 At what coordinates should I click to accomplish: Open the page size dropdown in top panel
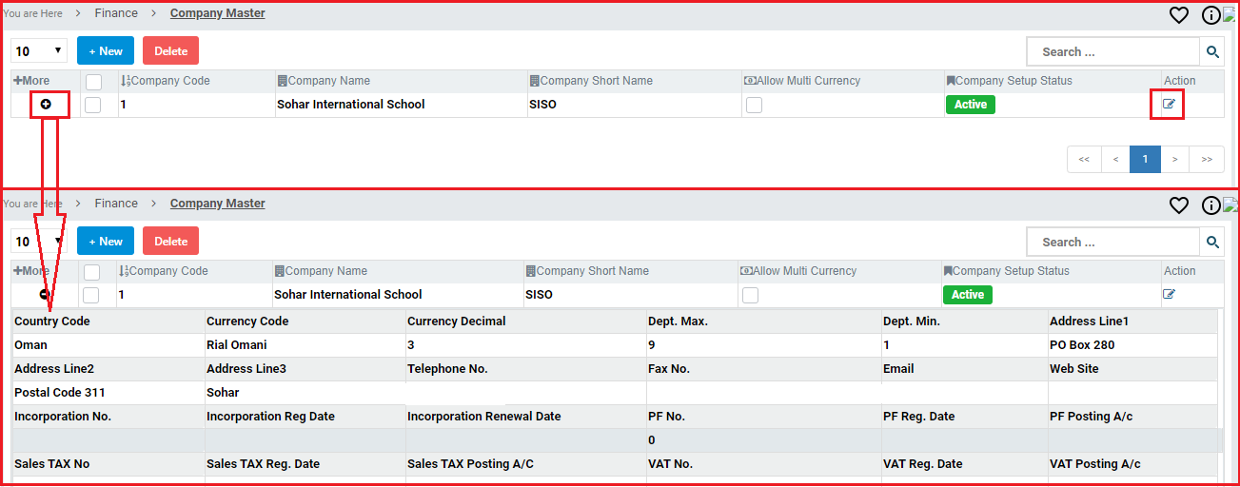tap(39, 51)
